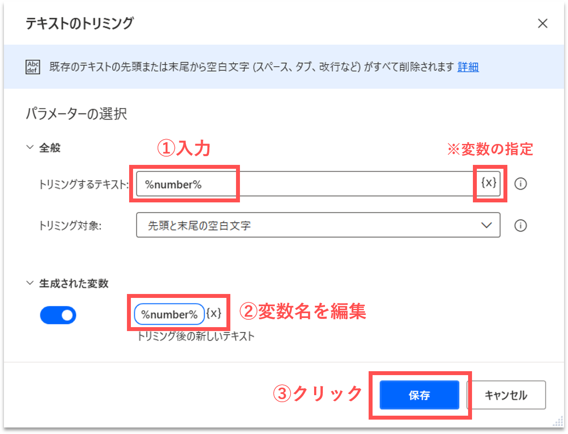Image resolution: width=568 pixels, height=434 pixels.
Task: Click the テキストのトリミング dialog title
Action: [x=80, y=24]
